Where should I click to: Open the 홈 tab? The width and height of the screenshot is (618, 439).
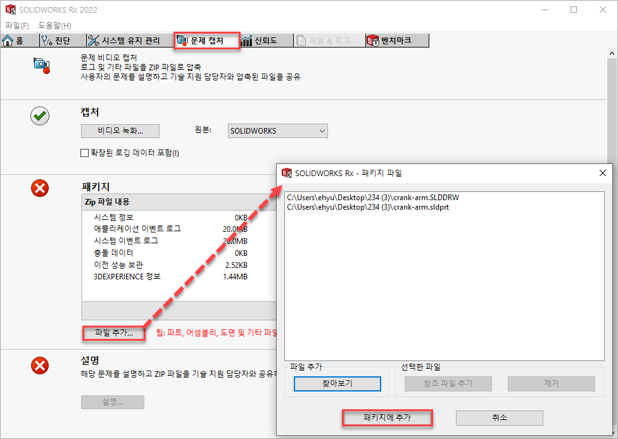(19, 41)
